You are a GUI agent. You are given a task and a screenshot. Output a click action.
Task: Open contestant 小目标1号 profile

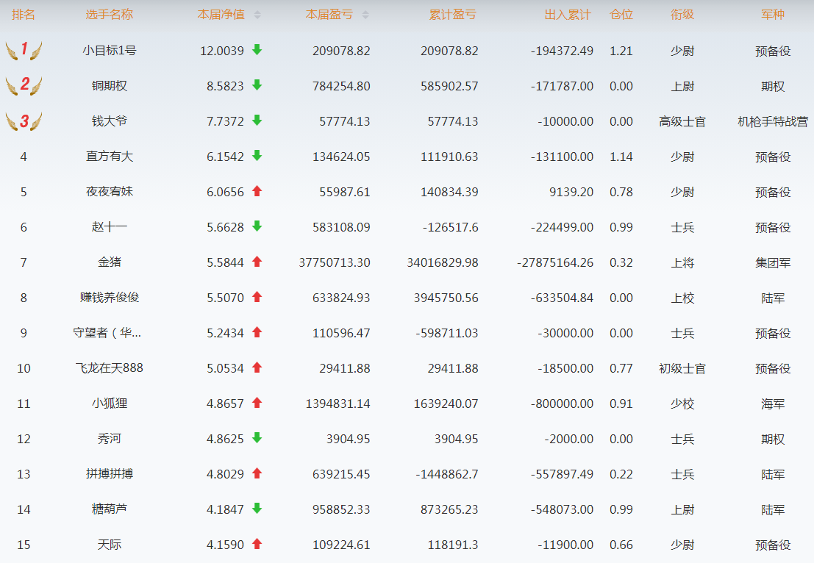coord(110,51)
